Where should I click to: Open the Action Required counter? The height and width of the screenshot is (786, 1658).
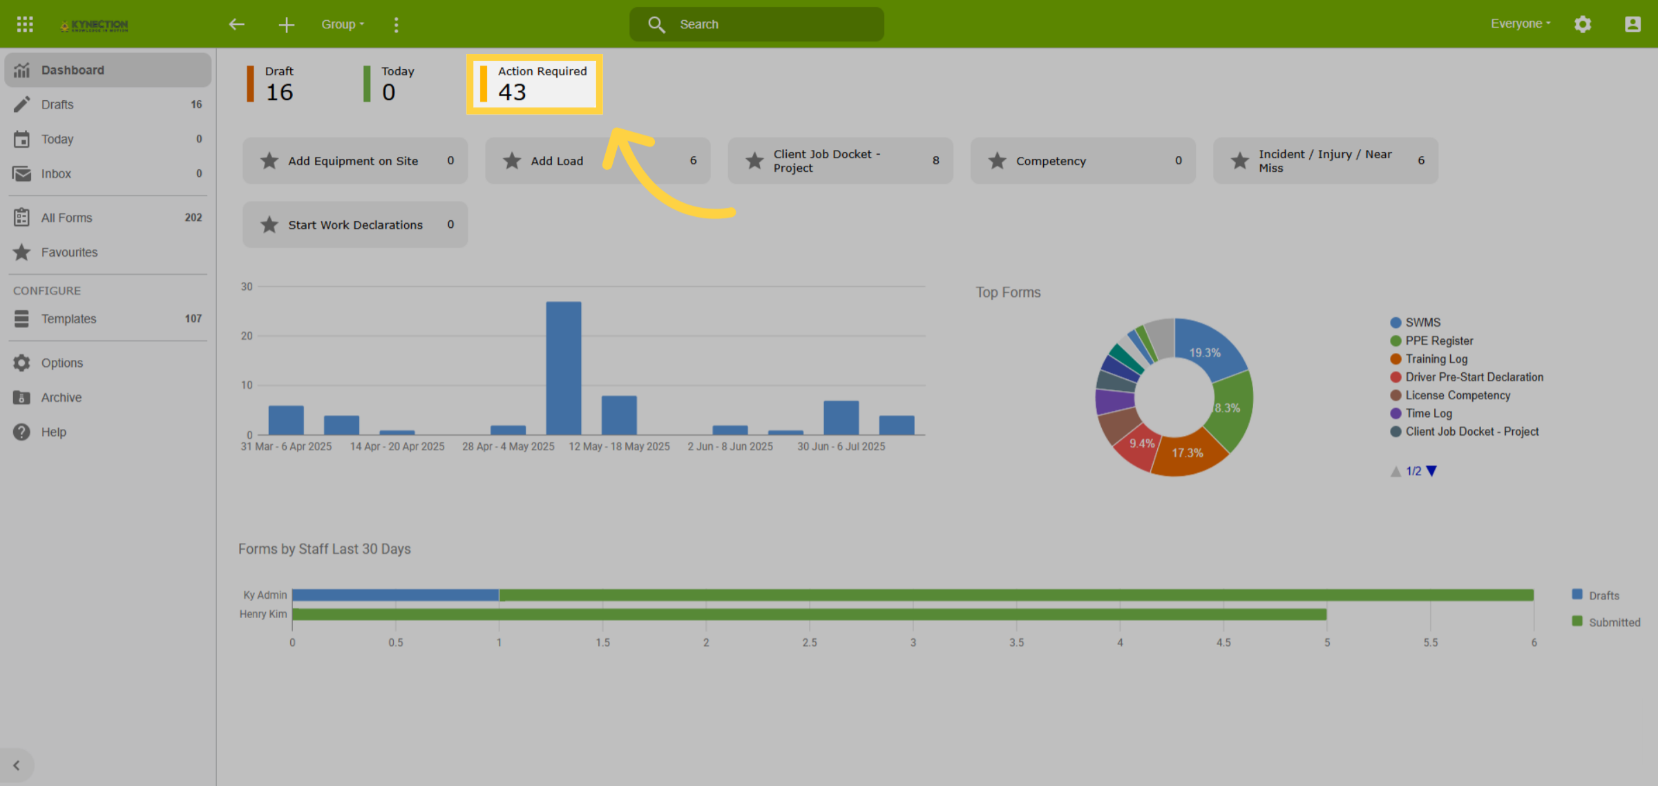[535, 84]
